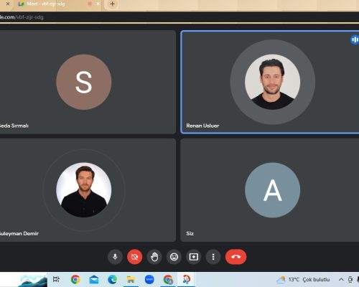Screen dimensions: 359x287
Task: Close the Meet tab with its X
Action: pyautogui.click(x=98, y=4)
